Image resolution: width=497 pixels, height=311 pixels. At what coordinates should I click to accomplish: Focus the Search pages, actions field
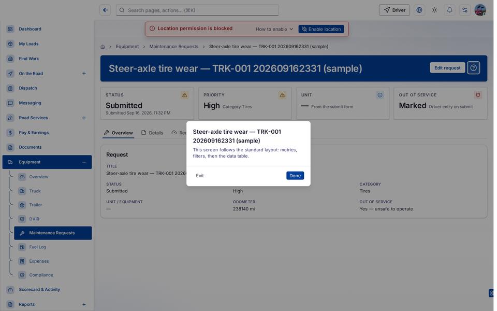tap(197, 10)
